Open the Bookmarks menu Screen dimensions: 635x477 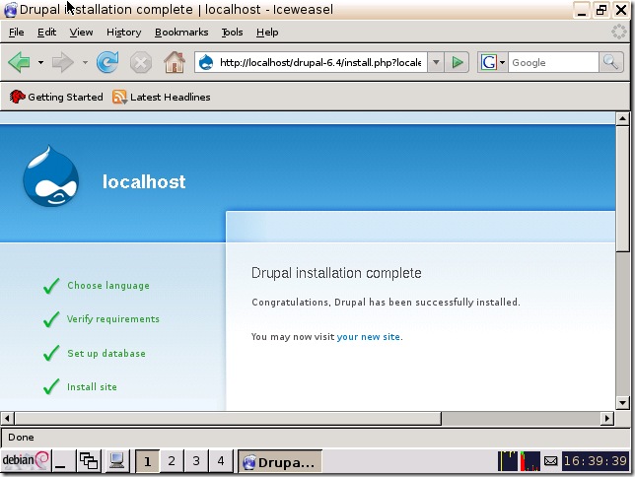click(181, 32)
